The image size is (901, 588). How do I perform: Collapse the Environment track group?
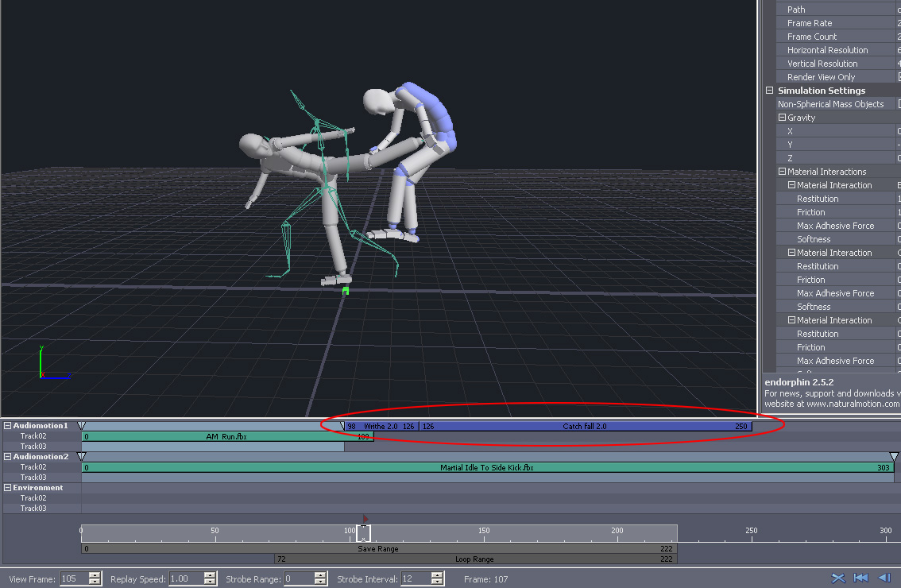coord(7,488)
